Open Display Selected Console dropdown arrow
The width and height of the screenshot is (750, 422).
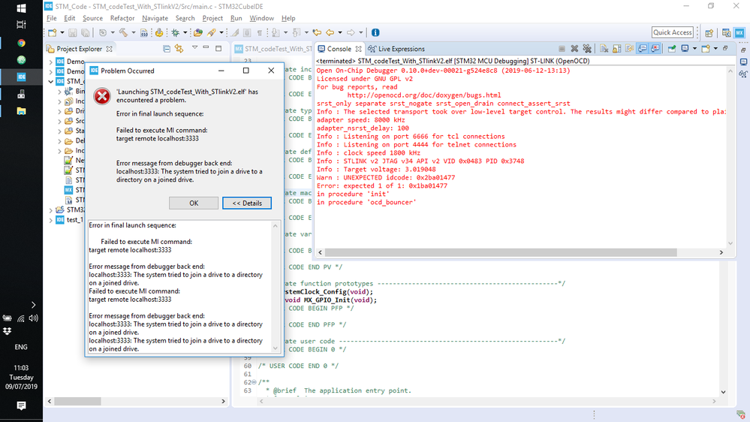(694, 49)
